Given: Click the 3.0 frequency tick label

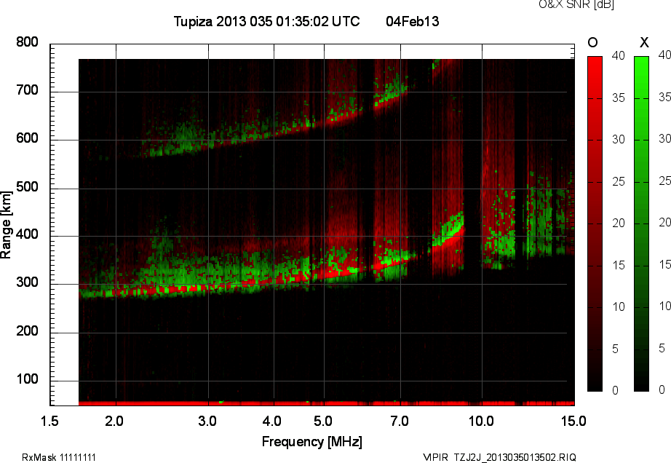Looking at the screenshot, I should click(207, 421).
